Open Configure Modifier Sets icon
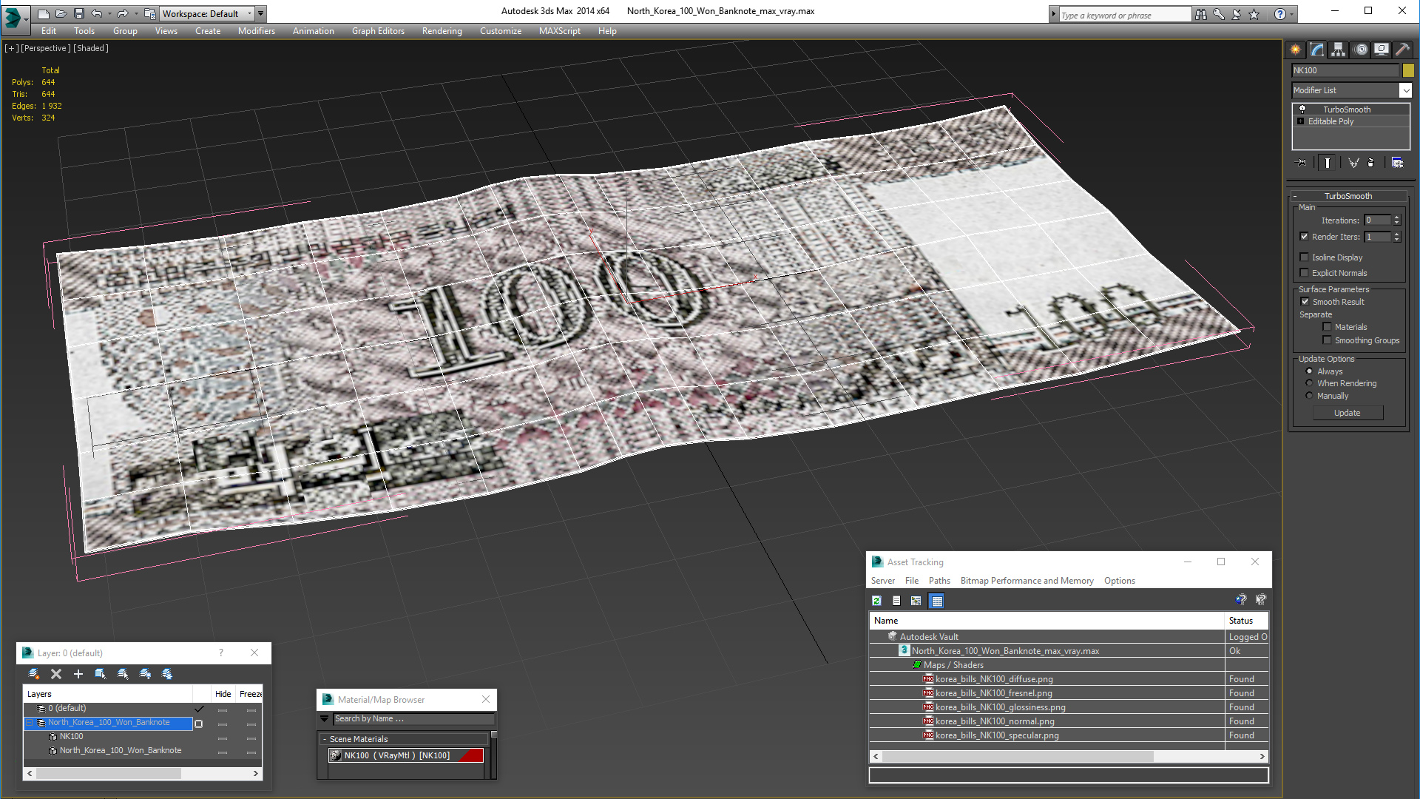 tap(1397, 163)
